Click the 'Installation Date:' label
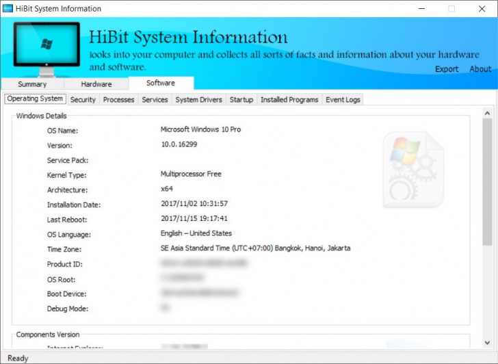This screenshot has height=364, width=498. click(x=74, y=205)
